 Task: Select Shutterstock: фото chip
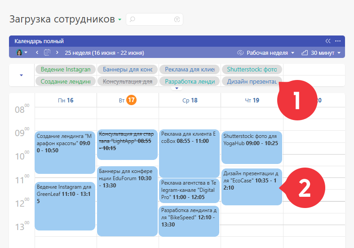pos(252,69)
